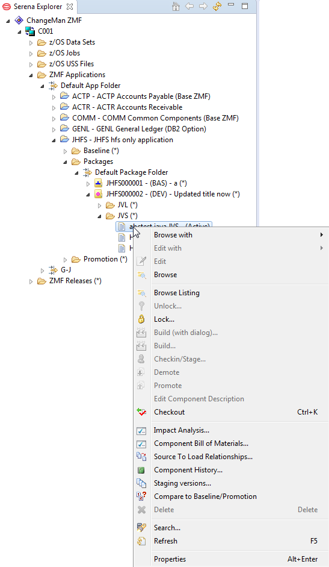
Task: Click the Default App Folder filter icon
Action: click(53, 86)
